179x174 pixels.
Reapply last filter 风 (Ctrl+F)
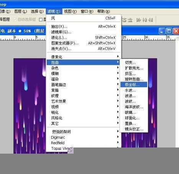pyautogui.click(x=83, y=18)
